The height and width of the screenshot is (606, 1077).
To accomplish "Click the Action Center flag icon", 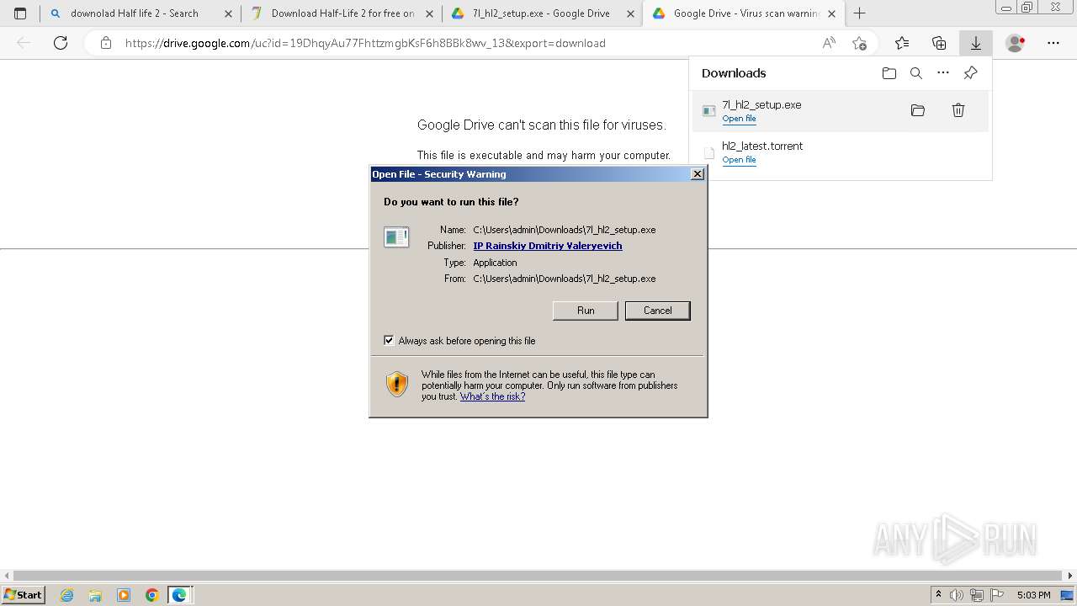I will (x=997, y=595).
